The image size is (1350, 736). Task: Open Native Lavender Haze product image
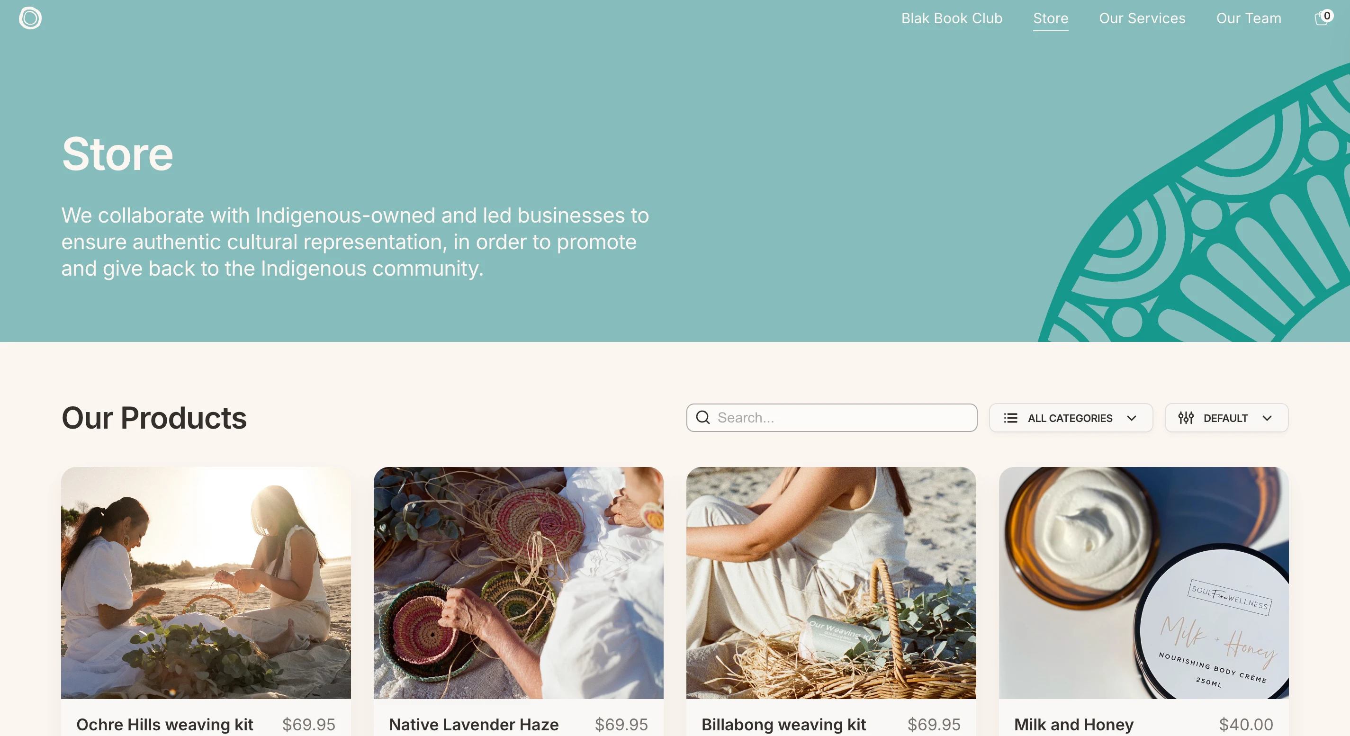518,583
